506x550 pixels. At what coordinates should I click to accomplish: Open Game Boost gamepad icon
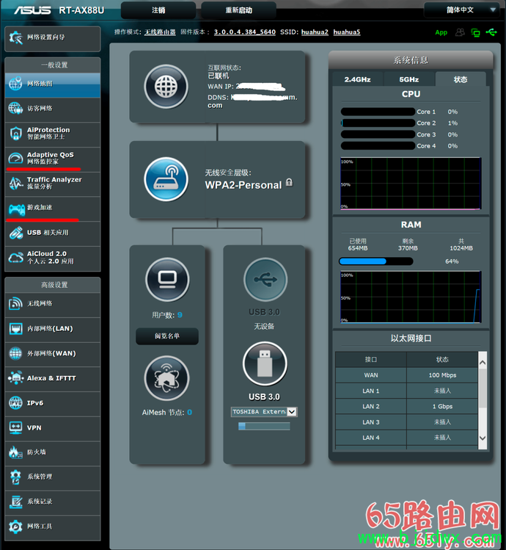click(x=16, y=209)
